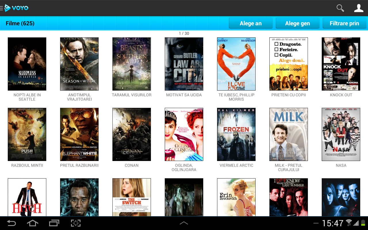
Task: Expand the bottom bar up chevron
Action: coord(184,223)
